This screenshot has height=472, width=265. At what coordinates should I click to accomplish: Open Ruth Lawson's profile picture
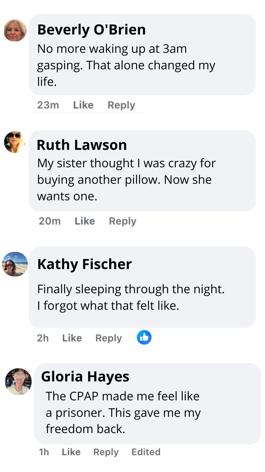click(15, 142)
